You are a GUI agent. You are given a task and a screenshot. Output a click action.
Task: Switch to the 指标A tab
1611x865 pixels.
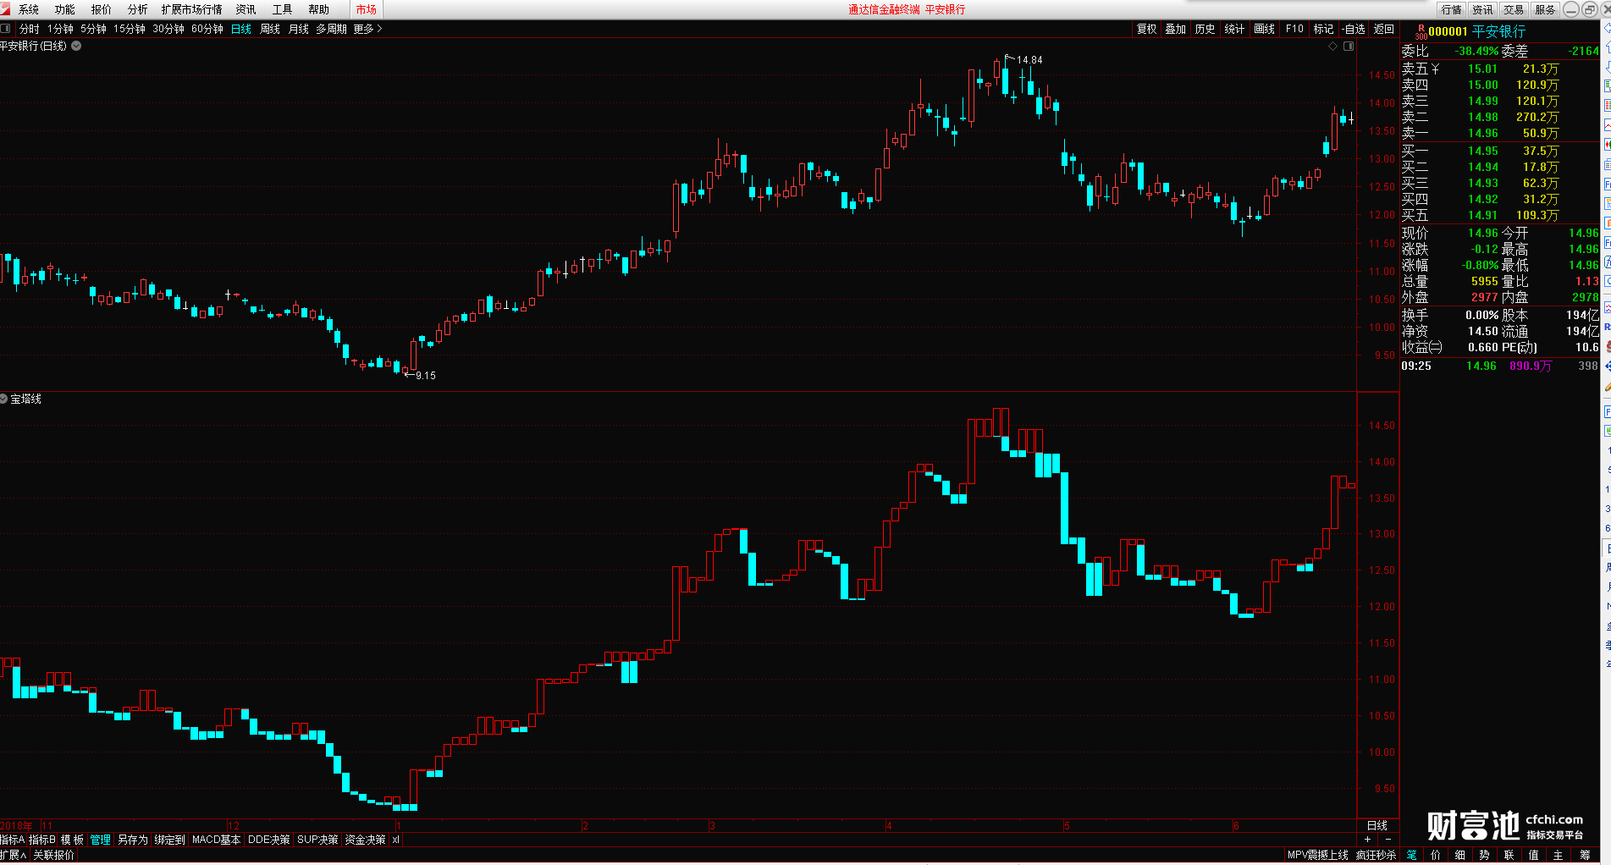(x=13, y=840)
